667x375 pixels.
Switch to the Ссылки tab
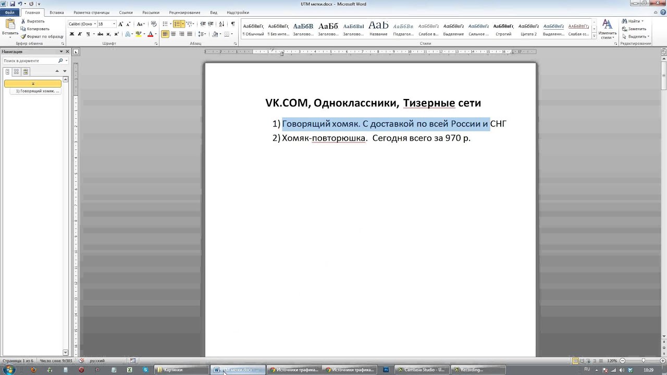coord(126,12)
